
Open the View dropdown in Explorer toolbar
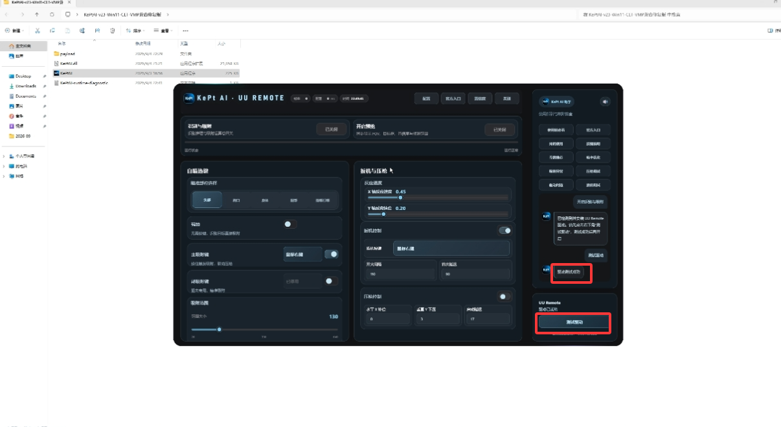164,30
